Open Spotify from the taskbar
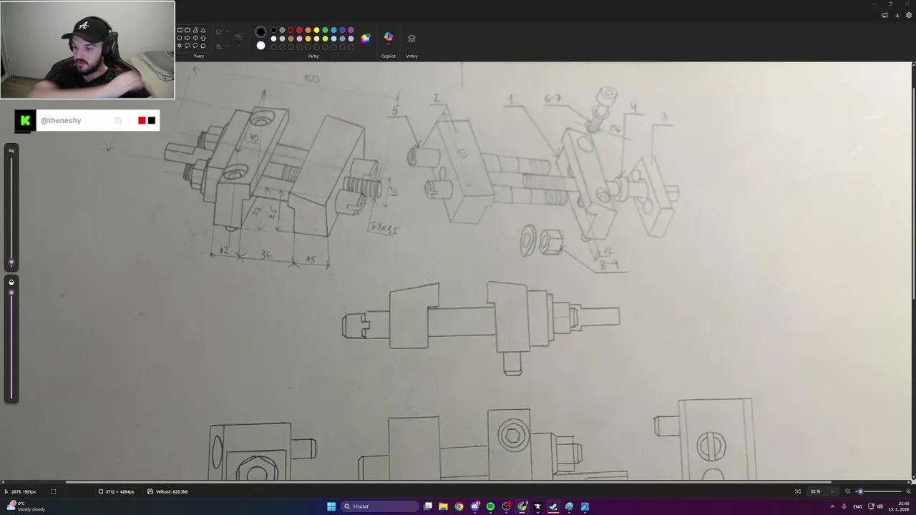Image resolution: width=916 pixels, height=515 pixels. click(490, 506)
